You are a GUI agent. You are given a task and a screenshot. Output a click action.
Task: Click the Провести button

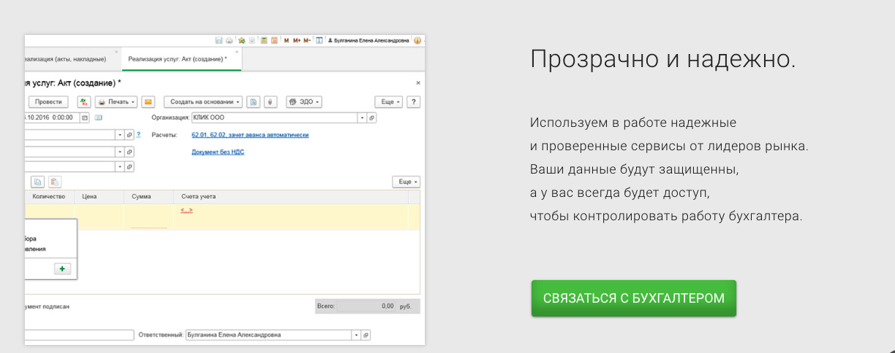tap(49, 102)
